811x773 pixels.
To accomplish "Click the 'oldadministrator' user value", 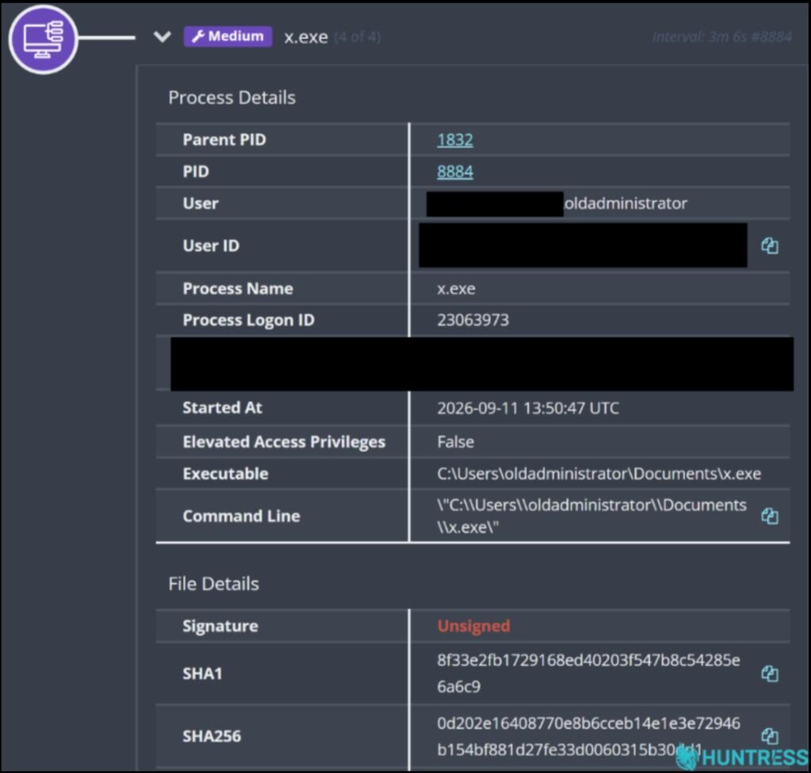I will point(625,203).
